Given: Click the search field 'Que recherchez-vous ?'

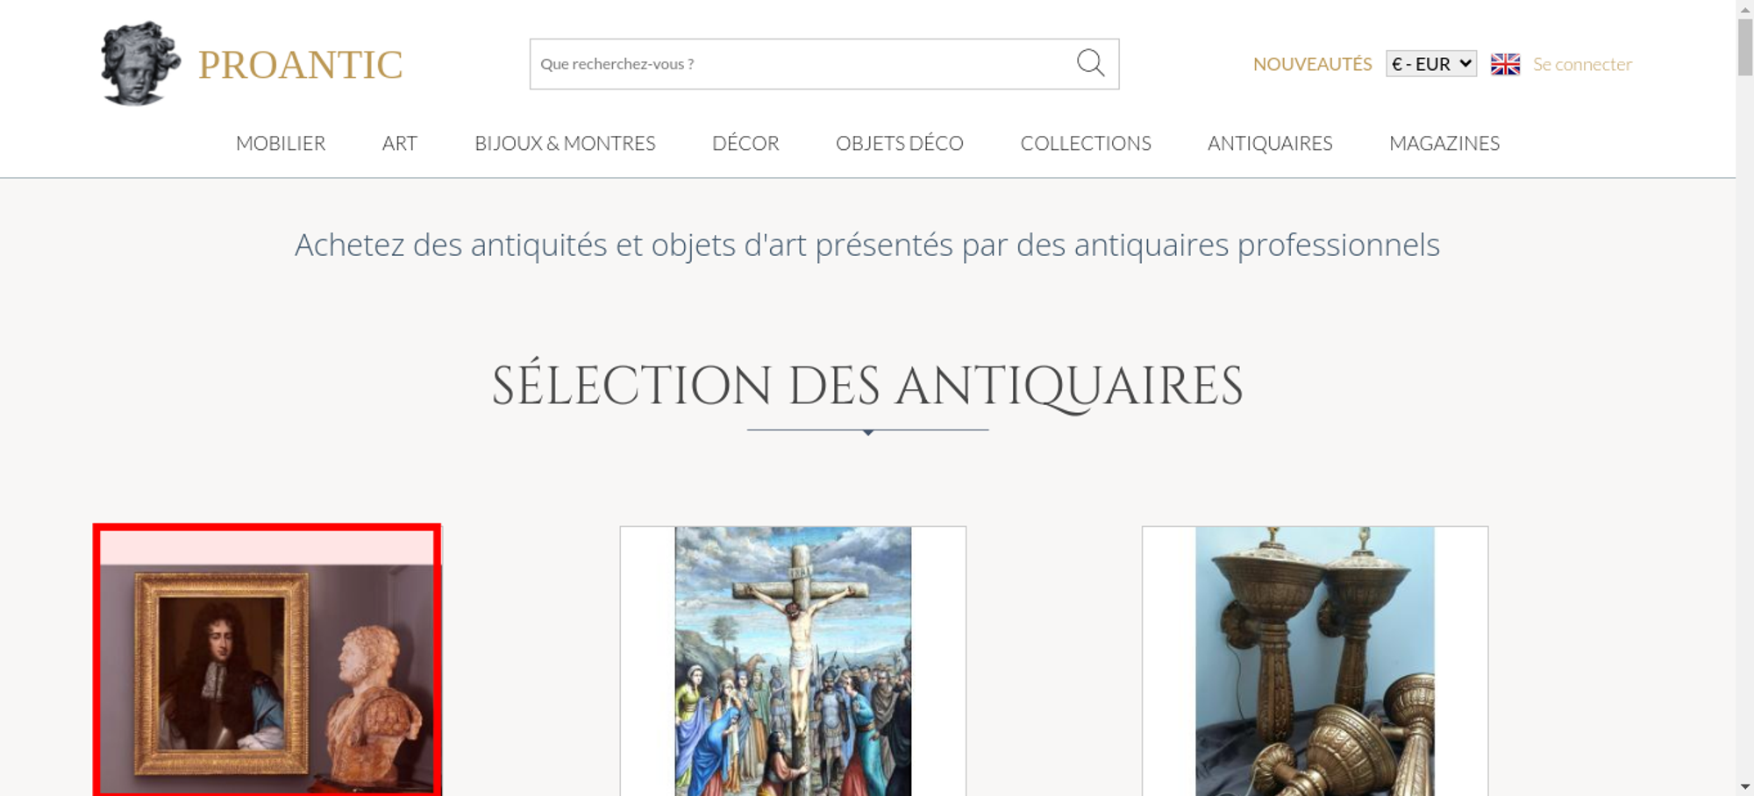Looking at the screenshot, I should click(x=798, y=64).
